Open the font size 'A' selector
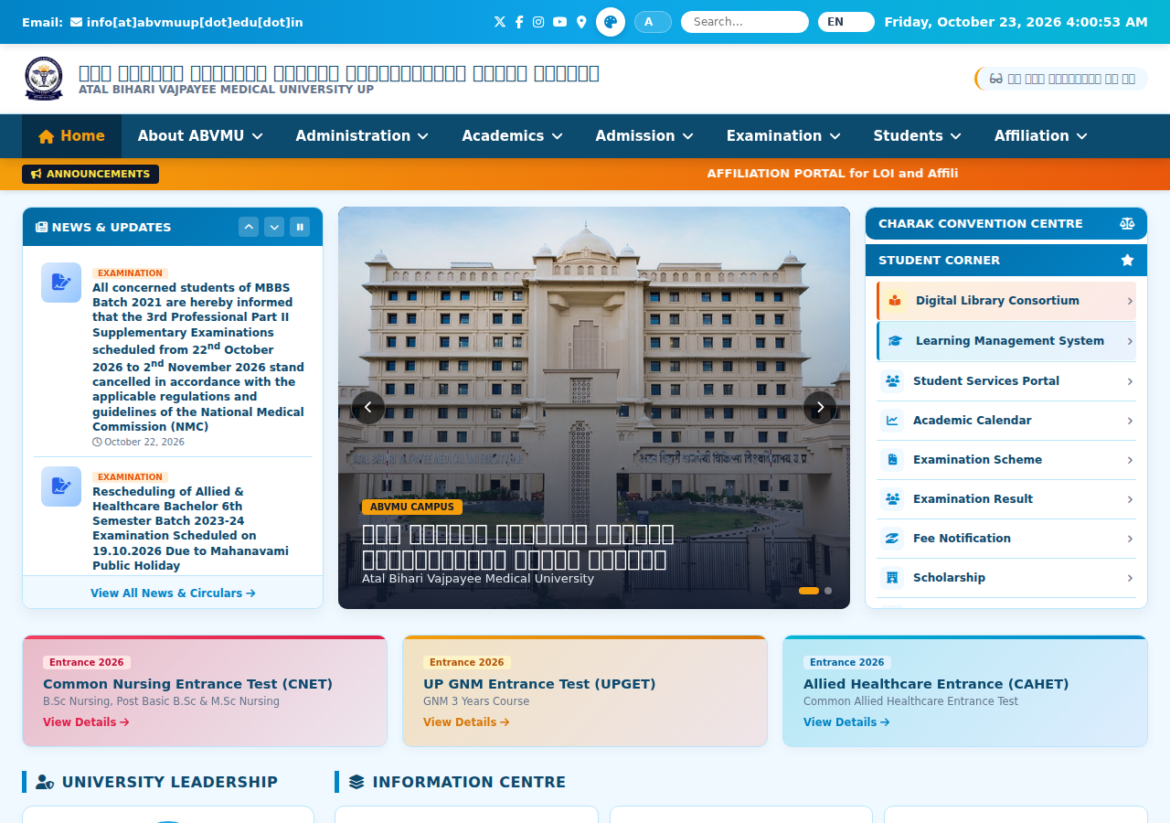Image resolution: width=1170 pixels, height=823 pixels. (x=653, y=22)
